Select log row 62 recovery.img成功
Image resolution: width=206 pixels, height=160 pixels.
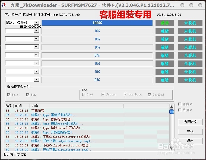[87, 137]
